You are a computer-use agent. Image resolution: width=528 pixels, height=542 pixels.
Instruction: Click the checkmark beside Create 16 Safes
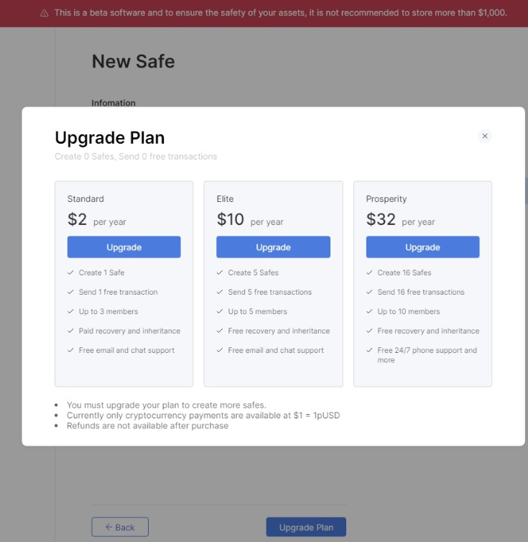(369, 272)
